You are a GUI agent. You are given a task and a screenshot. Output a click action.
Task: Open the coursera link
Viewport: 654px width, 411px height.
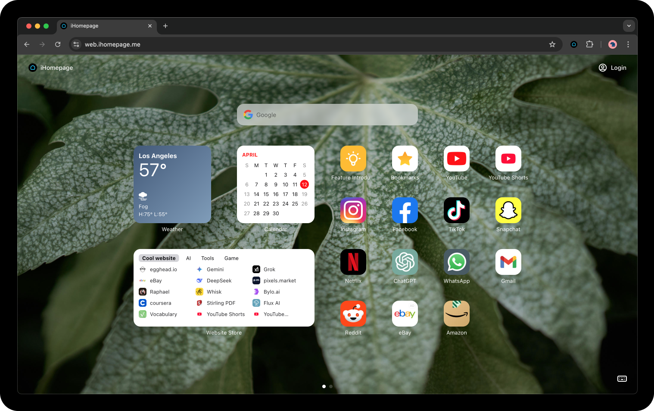[x=155, y=303]
